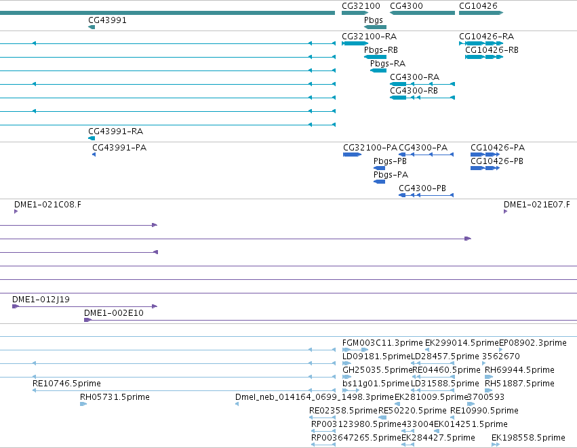The width and height of the screenshot is (577, 448).
Task: Click the Pbgs gene feature
Action: pyautogui.click(x=376, y=27)
